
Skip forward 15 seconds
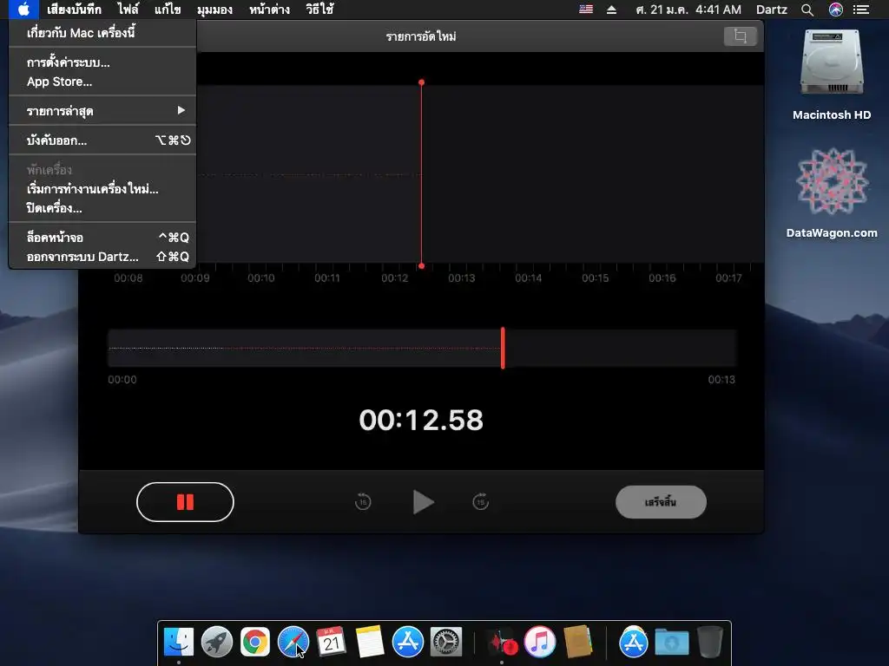[481, 502]
